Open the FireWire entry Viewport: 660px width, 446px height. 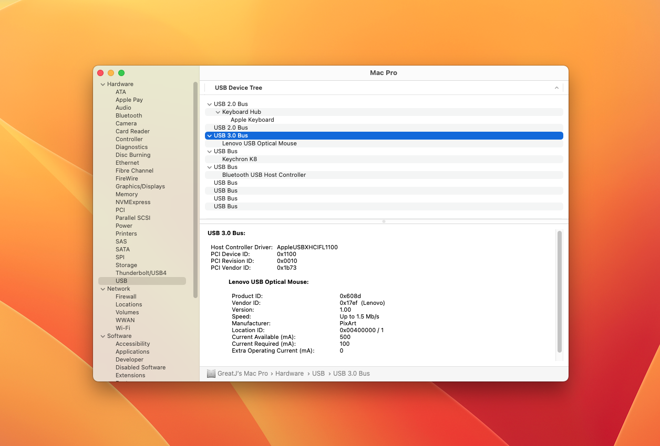coord(127,178)
